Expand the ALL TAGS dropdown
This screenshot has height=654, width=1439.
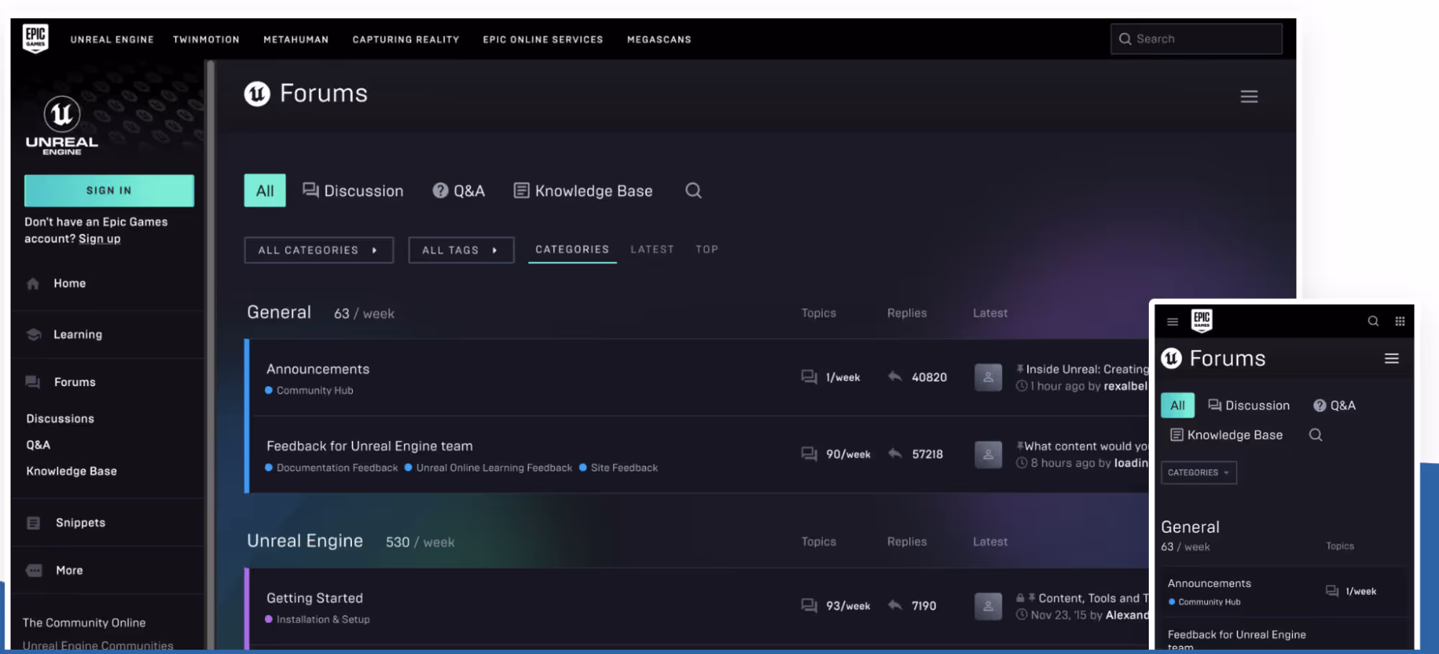461,250
